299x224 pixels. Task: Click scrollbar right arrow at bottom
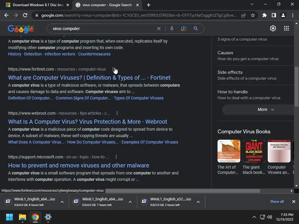click(x=292, y=191)
